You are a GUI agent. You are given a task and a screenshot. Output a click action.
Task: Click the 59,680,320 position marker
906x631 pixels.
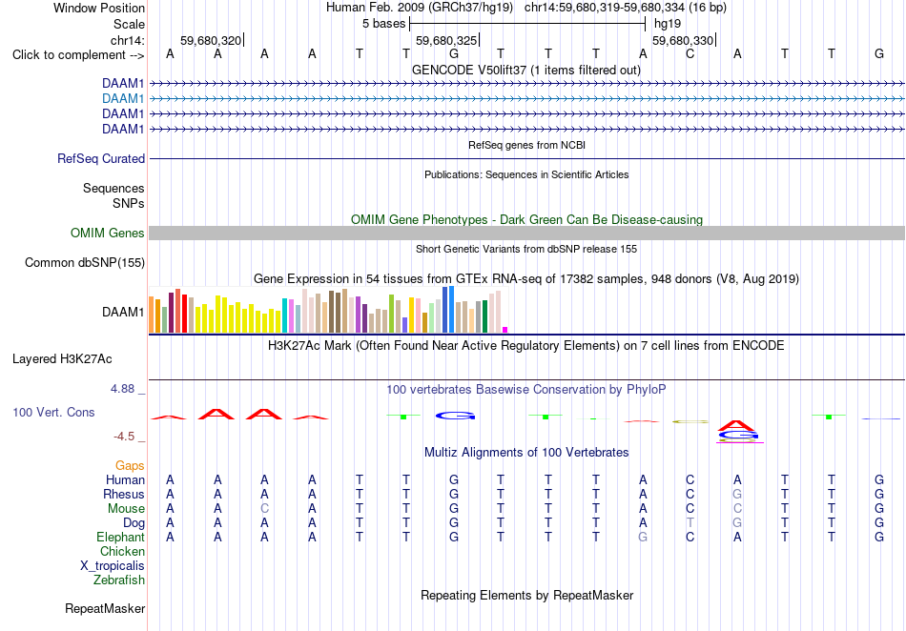coord(211,40)
